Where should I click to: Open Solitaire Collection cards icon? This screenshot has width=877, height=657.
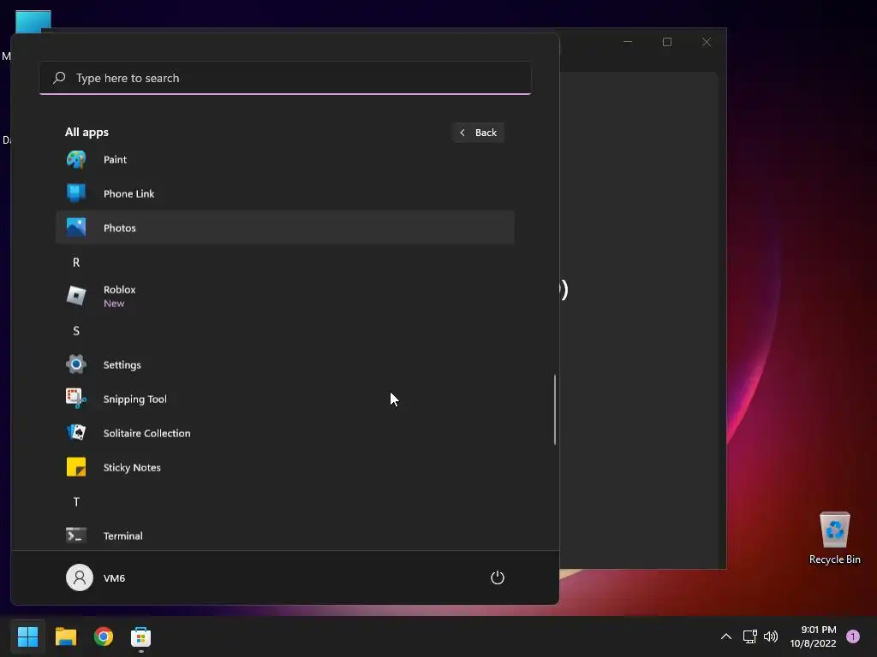pyautogui.click(x=76, y=432)
